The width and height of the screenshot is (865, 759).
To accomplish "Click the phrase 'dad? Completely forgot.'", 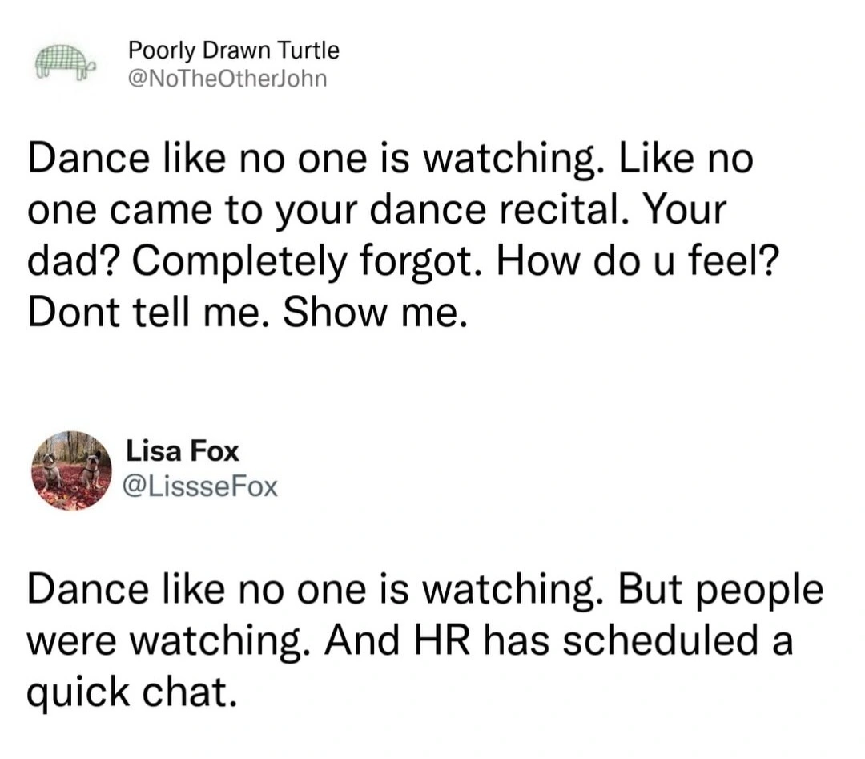I will tap(257, 261).
